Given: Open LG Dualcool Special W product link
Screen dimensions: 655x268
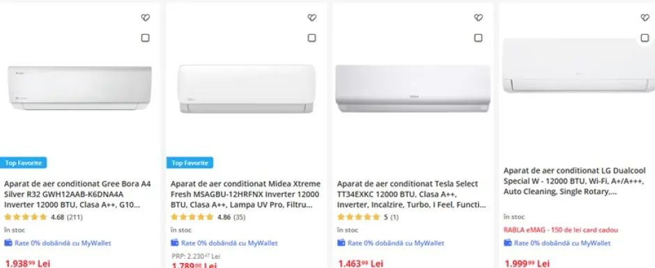Looking at the screenshot, I should (574, 181).
